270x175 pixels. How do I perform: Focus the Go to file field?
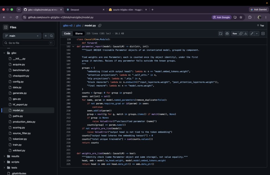(28, 43)
